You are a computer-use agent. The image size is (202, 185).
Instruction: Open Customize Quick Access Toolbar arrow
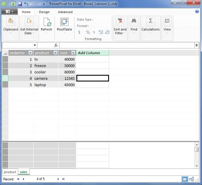click(x=44, y=4)
